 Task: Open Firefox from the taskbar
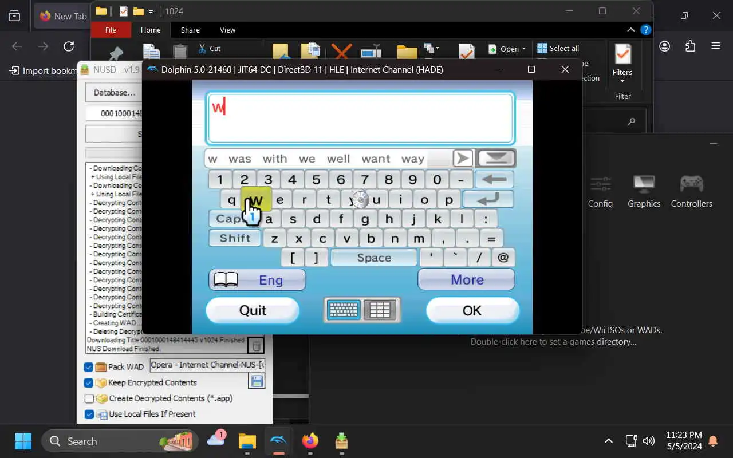pos(310,441)
